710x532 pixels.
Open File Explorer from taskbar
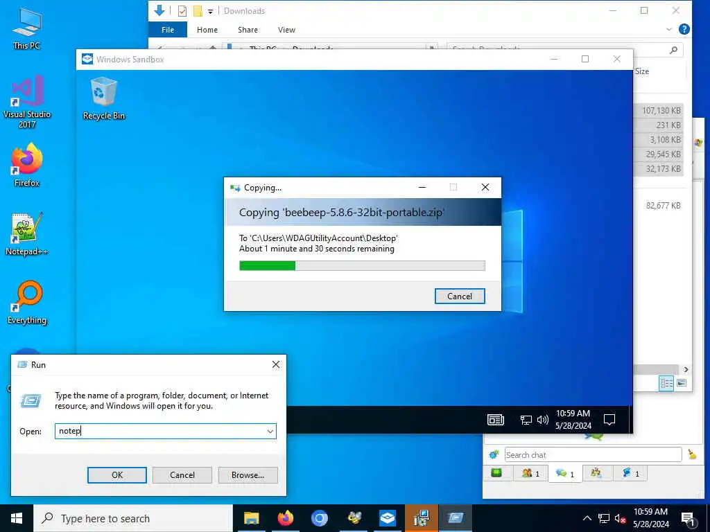[251, 518]
